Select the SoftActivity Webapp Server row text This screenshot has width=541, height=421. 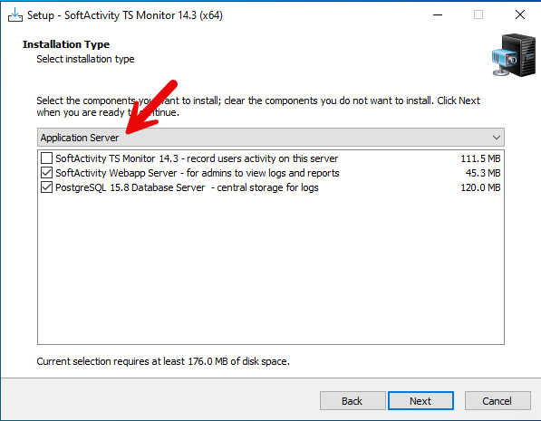(x=198, y=173)
